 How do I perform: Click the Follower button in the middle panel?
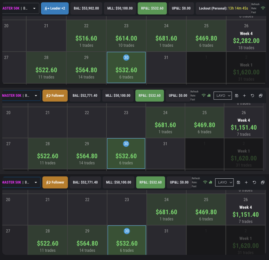tap(55, 95)
